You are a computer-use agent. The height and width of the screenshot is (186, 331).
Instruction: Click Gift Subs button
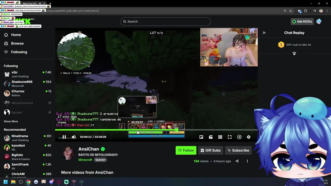click(x=210, y=150)
